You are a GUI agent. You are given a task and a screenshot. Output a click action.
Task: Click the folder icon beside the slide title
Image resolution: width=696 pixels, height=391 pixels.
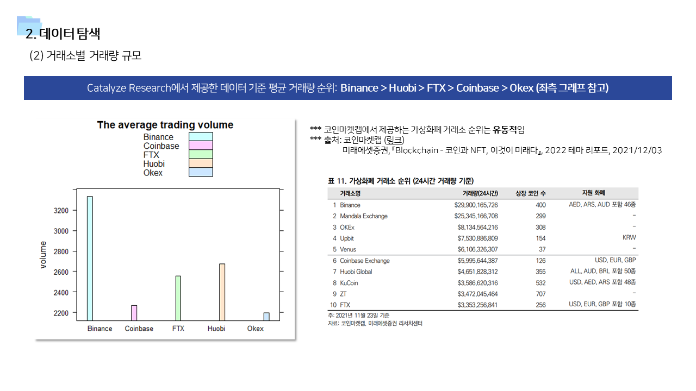pos(29,26)
